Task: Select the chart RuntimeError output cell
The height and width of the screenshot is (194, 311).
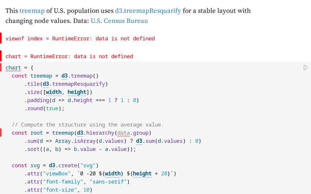Action: pyautogui.click(x=69, y=56)
